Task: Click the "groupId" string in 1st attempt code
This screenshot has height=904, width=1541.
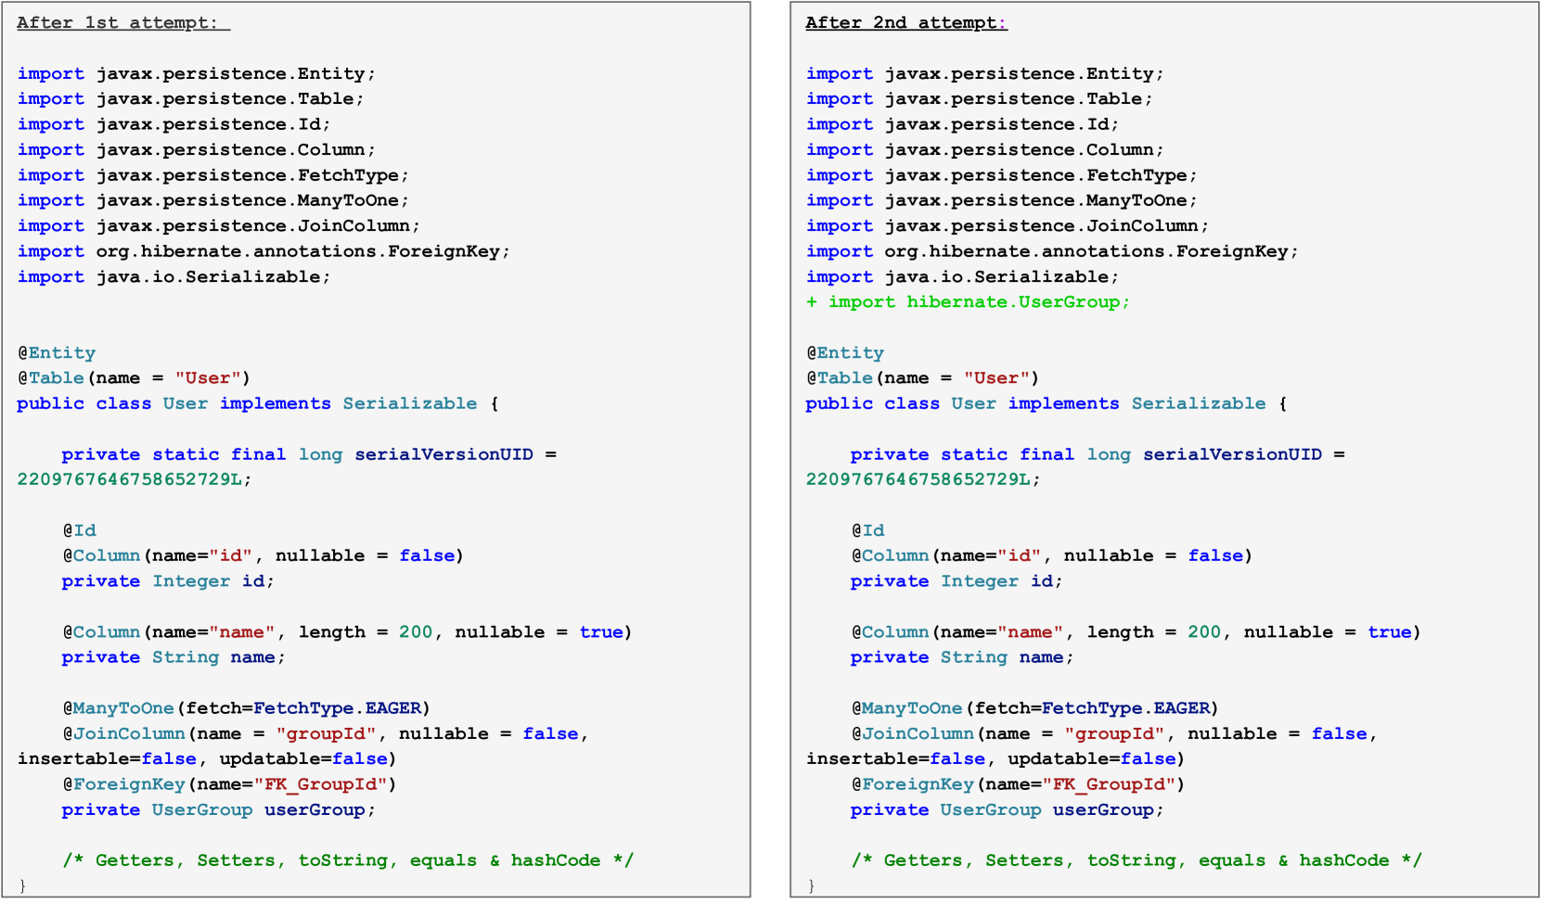Action: (x=326, y=733)
